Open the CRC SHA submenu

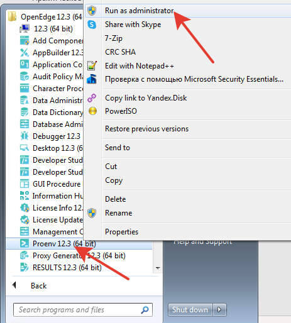[120, 52]
